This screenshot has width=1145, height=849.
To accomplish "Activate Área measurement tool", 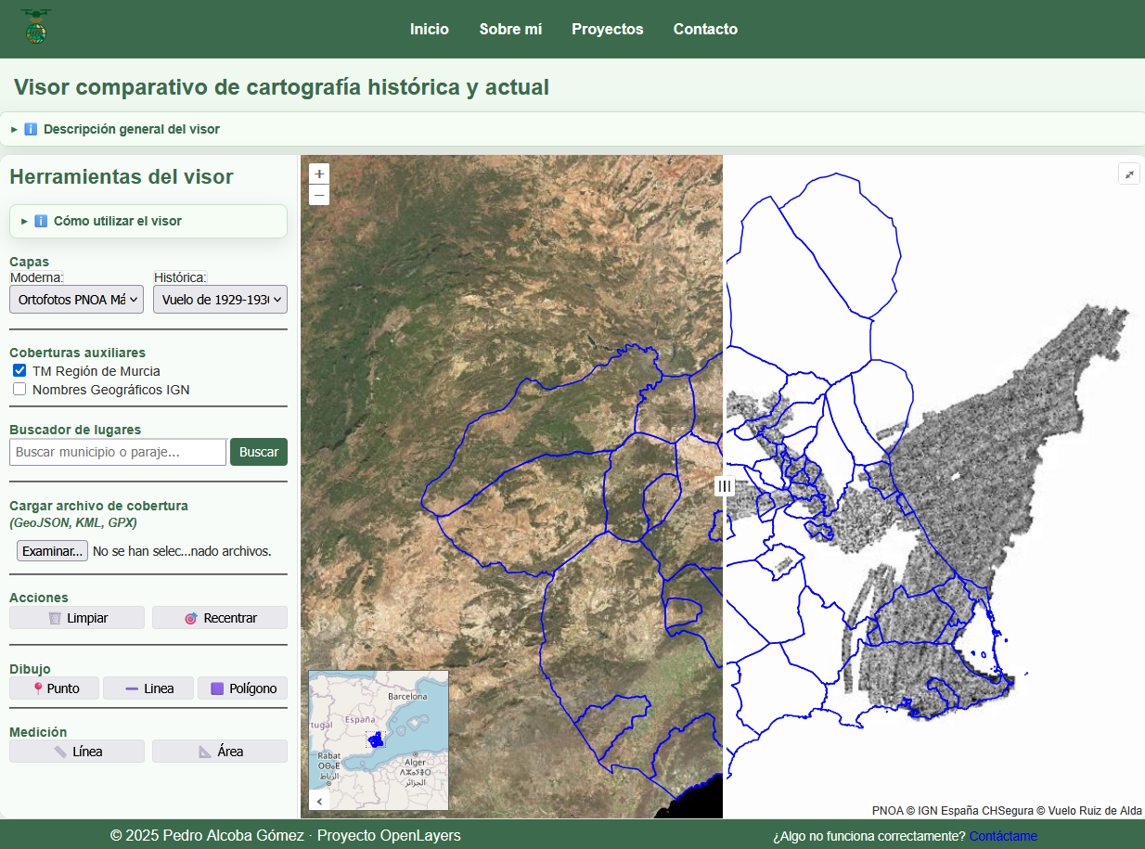I will click(x=220, y=752).
